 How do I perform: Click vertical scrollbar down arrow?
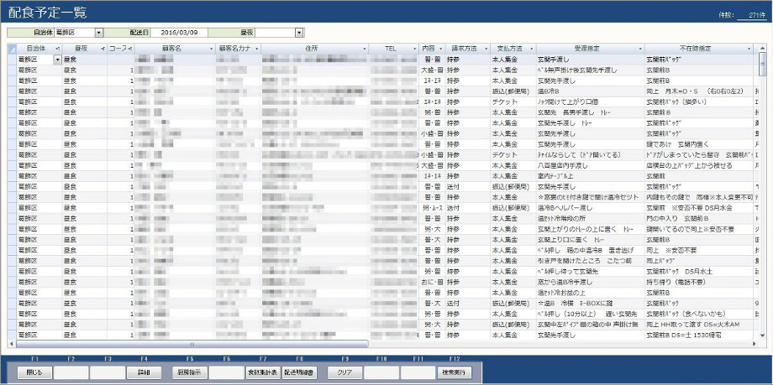[x=762, y=336]
